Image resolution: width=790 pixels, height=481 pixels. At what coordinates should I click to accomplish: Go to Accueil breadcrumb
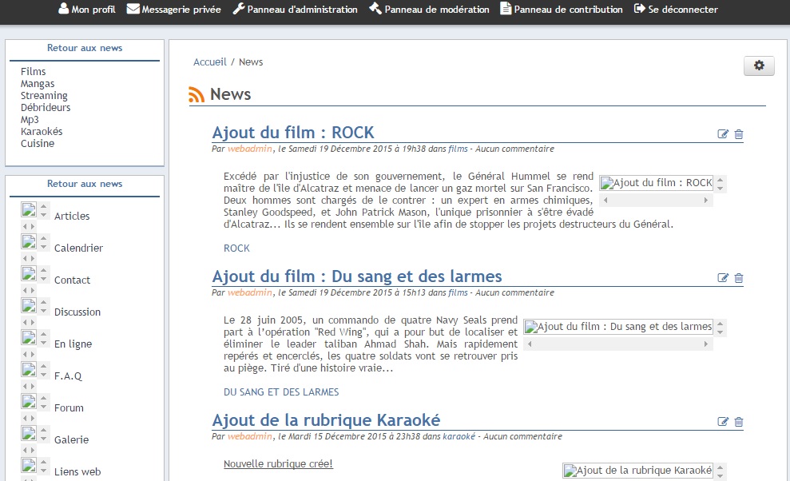point(210,62)
